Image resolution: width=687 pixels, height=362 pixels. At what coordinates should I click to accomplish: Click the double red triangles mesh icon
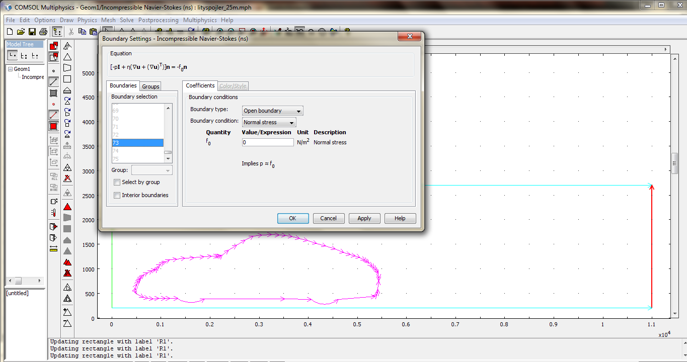click(x=67, y=262)
